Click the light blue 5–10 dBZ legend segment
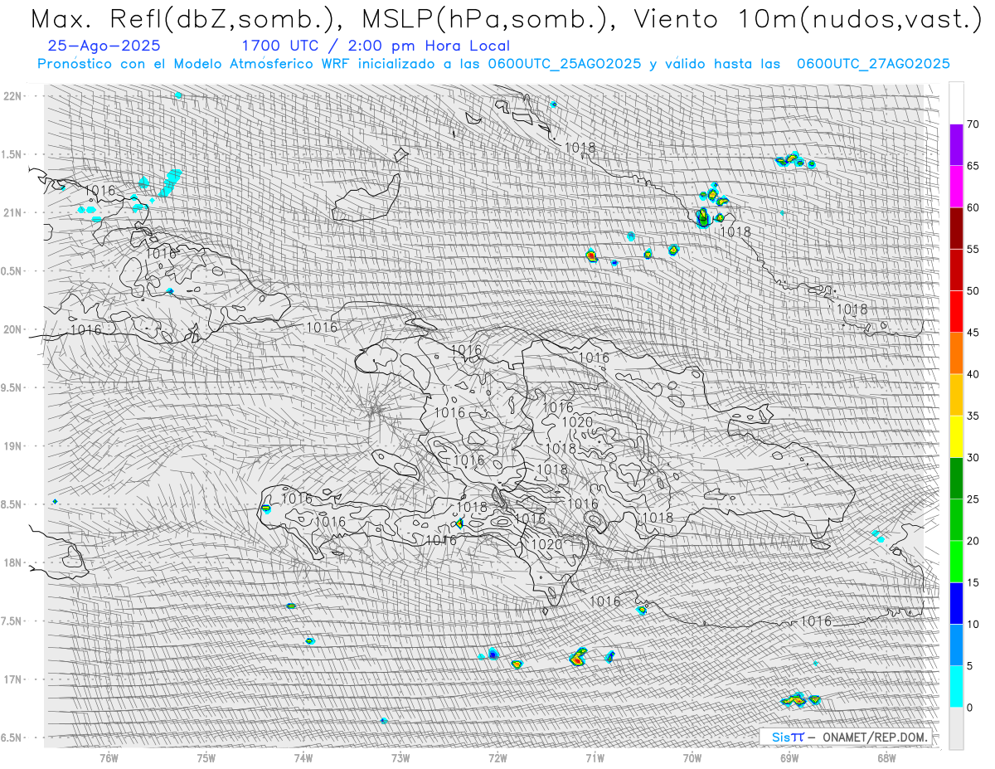 (x=956, y=645)
